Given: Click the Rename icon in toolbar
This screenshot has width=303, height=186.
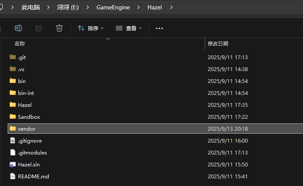Looking at the screenshot, I should (x=18, y=28).
